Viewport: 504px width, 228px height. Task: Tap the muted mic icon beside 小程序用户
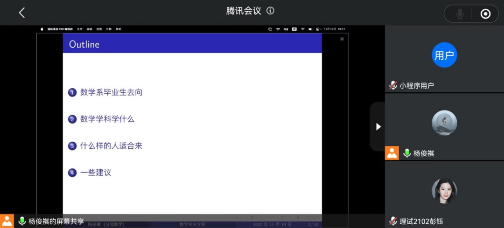pyautogui.click(x=393, y=85)
